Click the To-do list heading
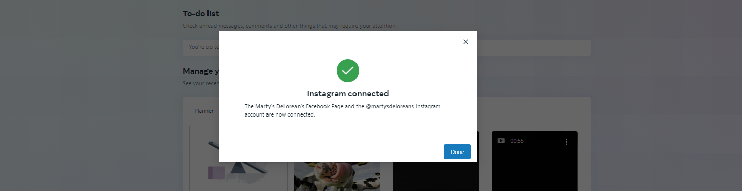 pos(201,13)
